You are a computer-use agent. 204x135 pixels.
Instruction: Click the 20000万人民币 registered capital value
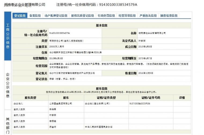pyautogui.click(x=57, y=47)
